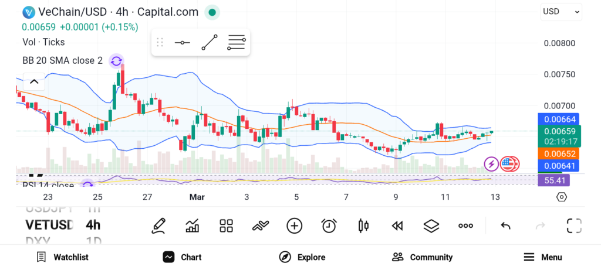601x270 pixels.
Task: Create an alert with the alarm clock icon
Action: [329, 225]
